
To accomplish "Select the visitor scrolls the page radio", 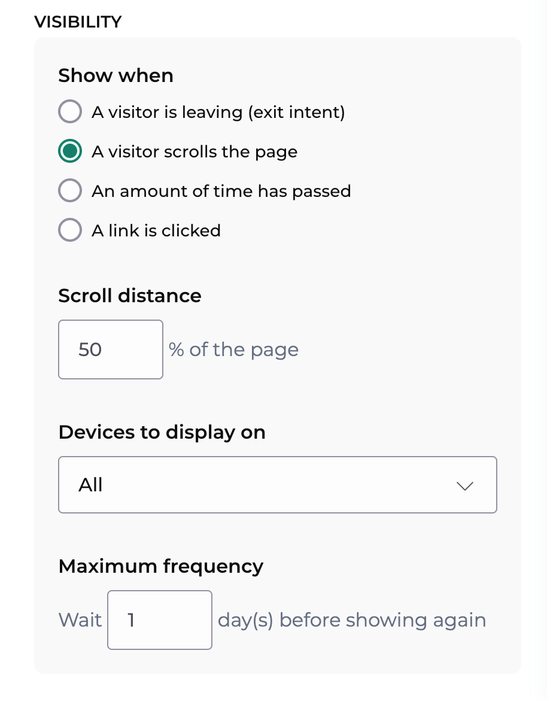I will pyautogui.click(x=70, y=151).
